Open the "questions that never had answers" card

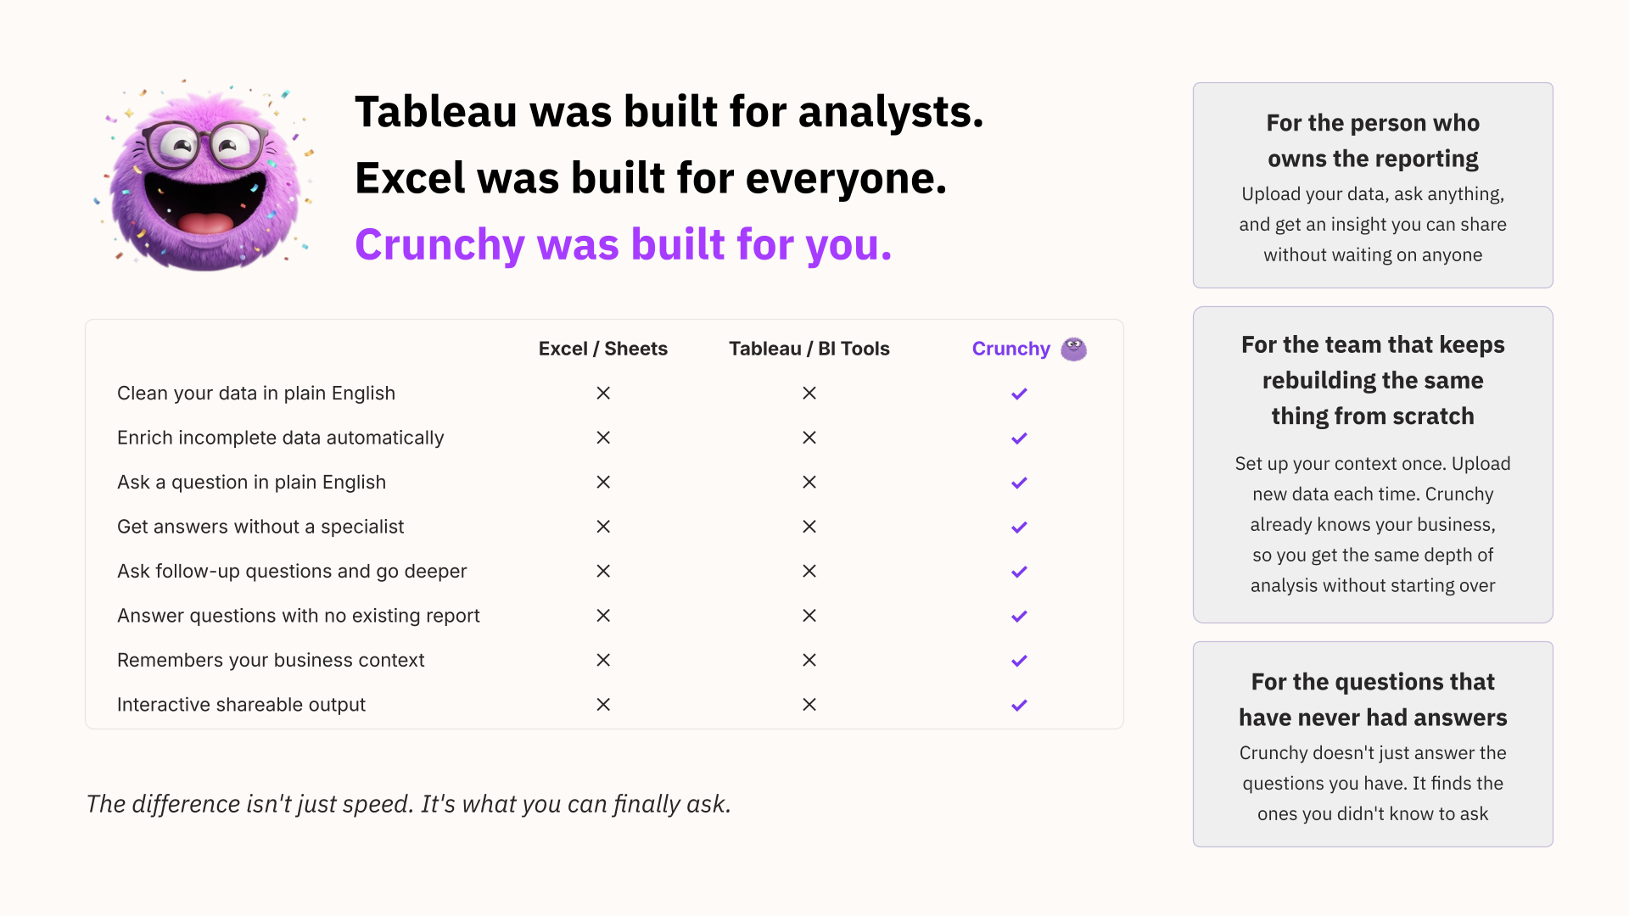[x=1372, y=744]
